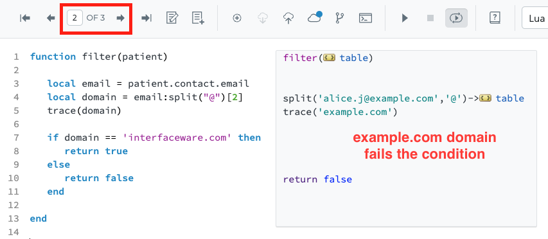The width and height of the screenshot is (548, 239).
Task: Toggle auto-run execution button
Action: pyautogui.click(x=456, y=18)
